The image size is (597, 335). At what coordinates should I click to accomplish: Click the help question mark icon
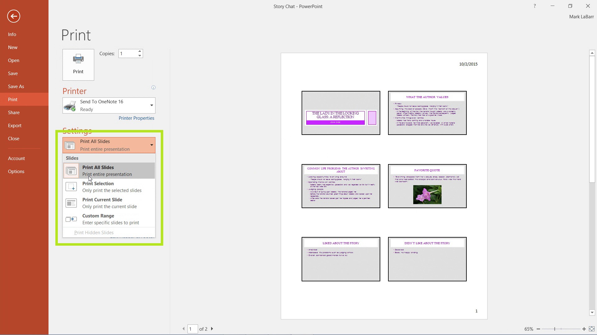click(x=535, y=6)
